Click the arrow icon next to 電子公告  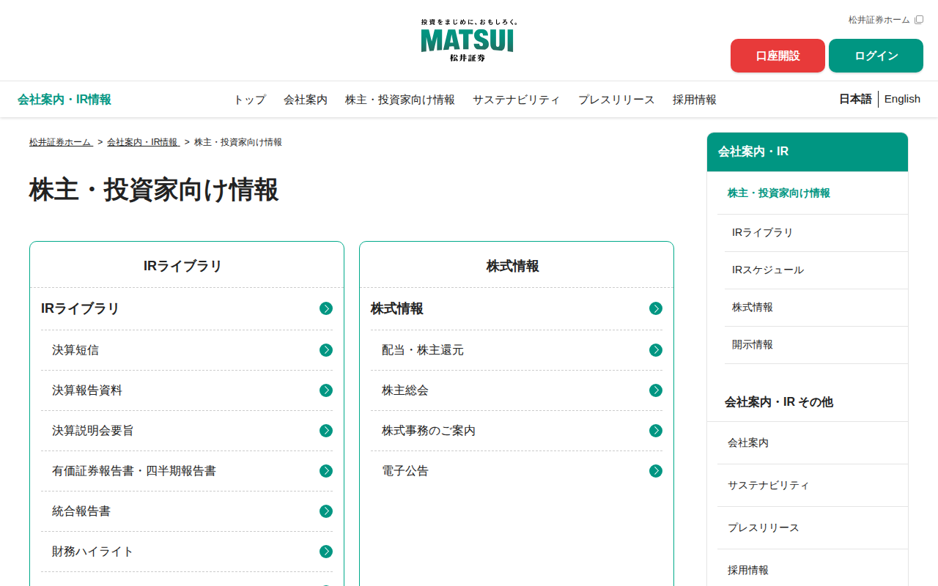656,471
